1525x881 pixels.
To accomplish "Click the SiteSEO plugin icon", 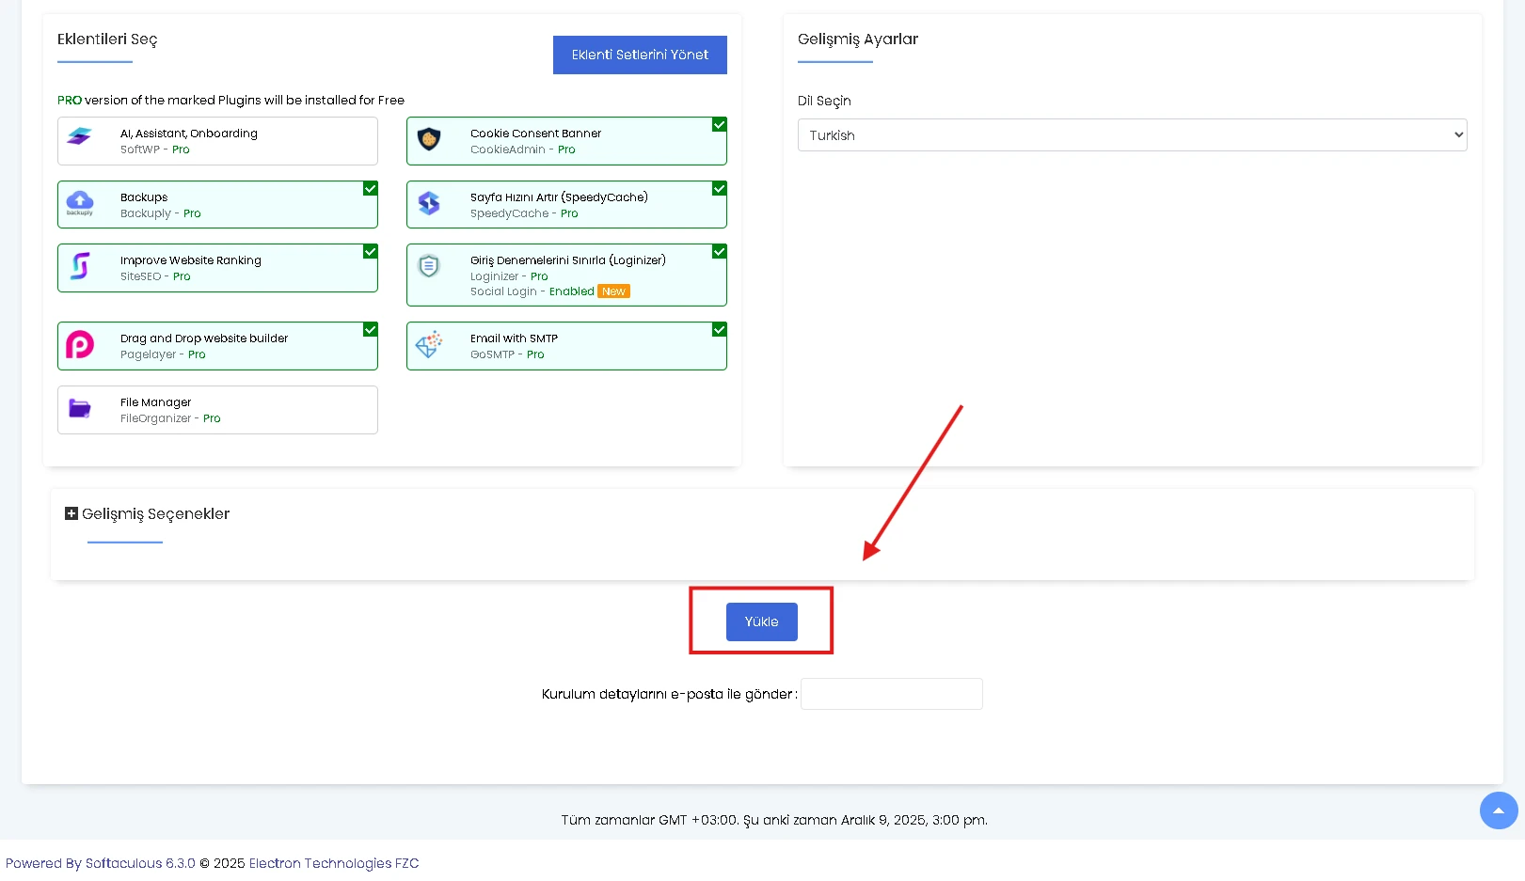I will (80, 266).
